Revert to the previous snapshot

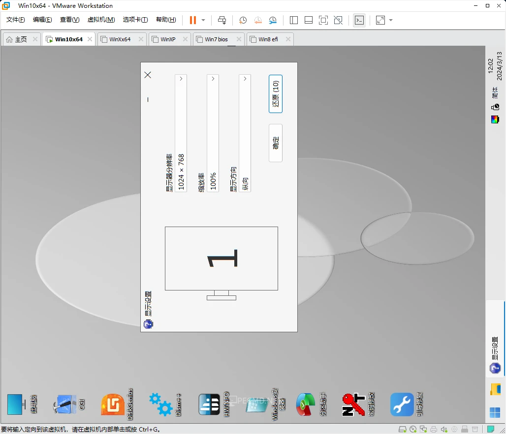pyautogui.click(x=258, y=20)
